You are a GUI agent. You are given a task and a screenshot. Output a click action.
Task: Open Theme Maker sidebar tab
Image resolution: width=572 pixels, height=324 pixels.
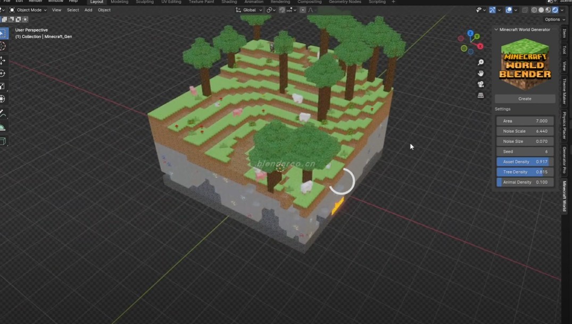565,91
